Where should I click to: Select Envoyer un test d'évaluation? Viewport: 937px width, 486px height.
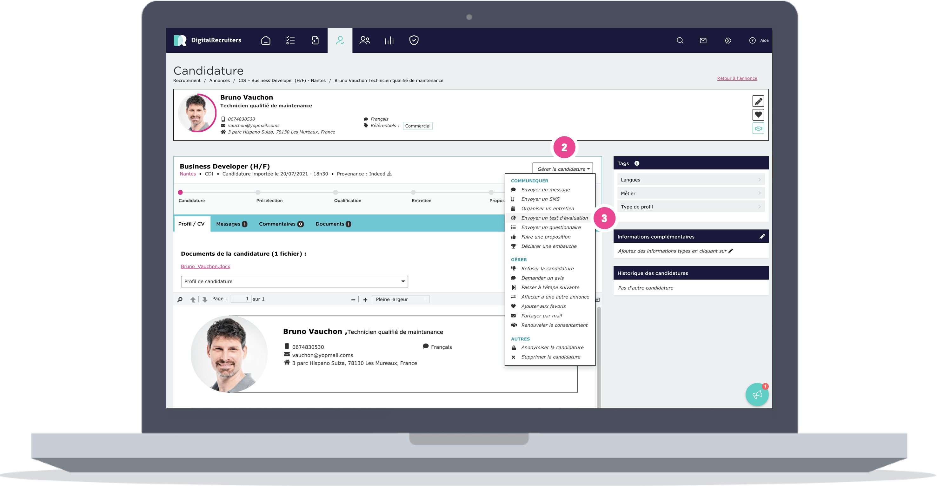point(554,218)
